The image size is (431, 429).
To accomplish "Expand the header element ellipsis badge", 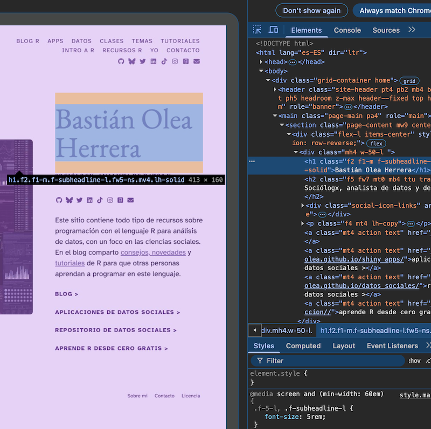I will [348, 107].
